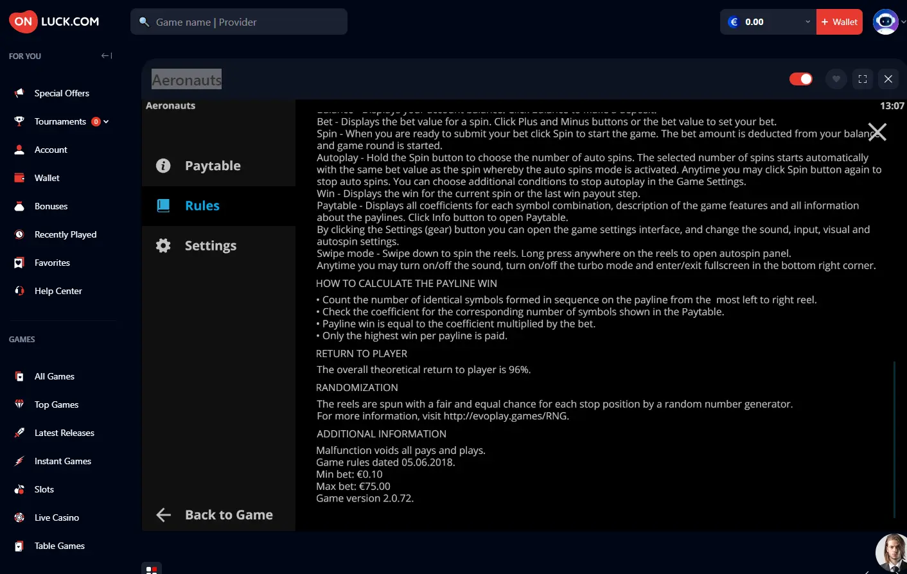
Task: Click the Game version 2.0.72 text
Action: [365, 498]
